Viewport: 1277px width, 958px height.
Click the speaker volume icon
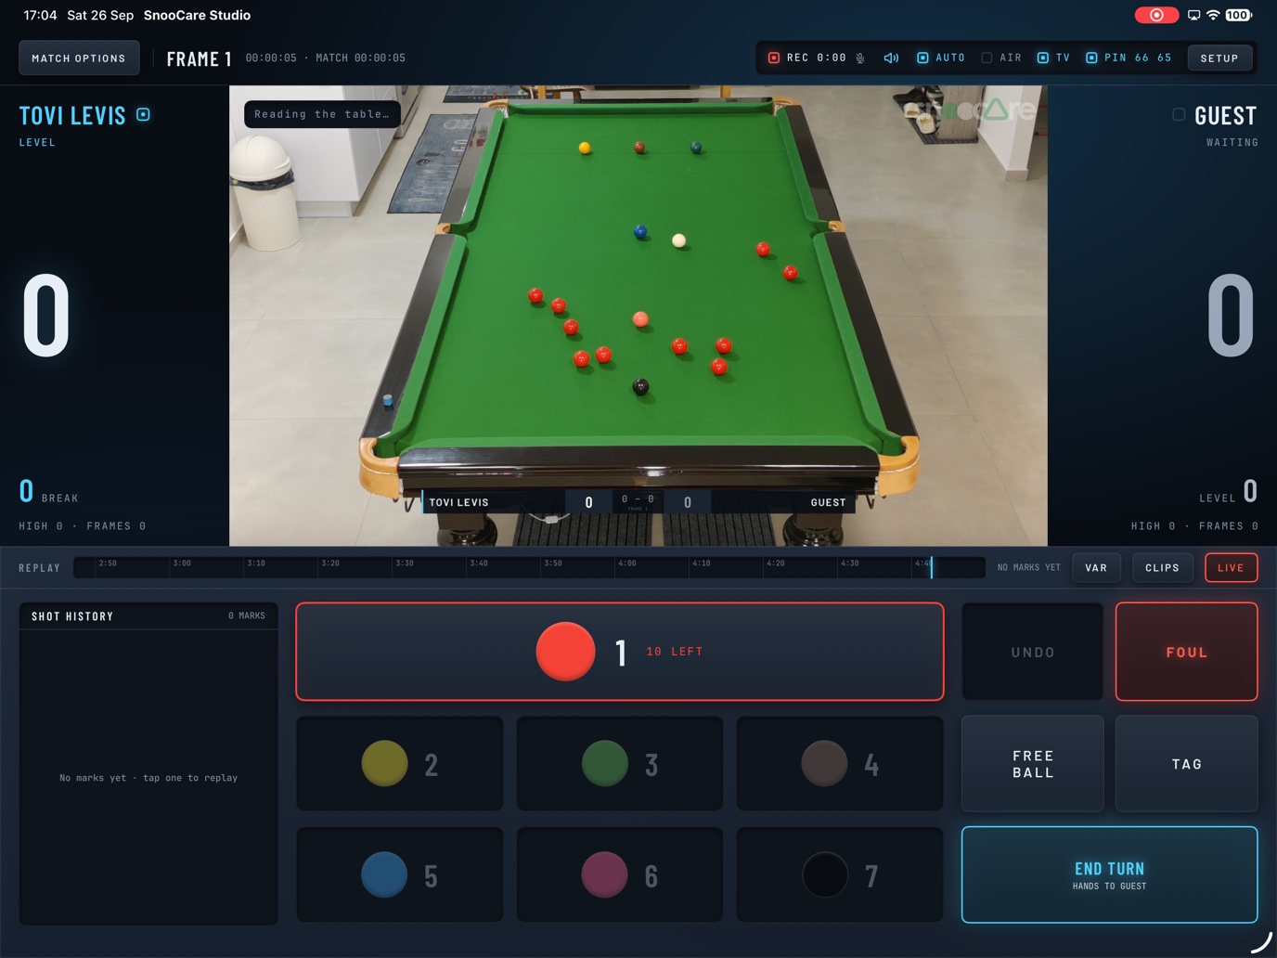[891, 58]
